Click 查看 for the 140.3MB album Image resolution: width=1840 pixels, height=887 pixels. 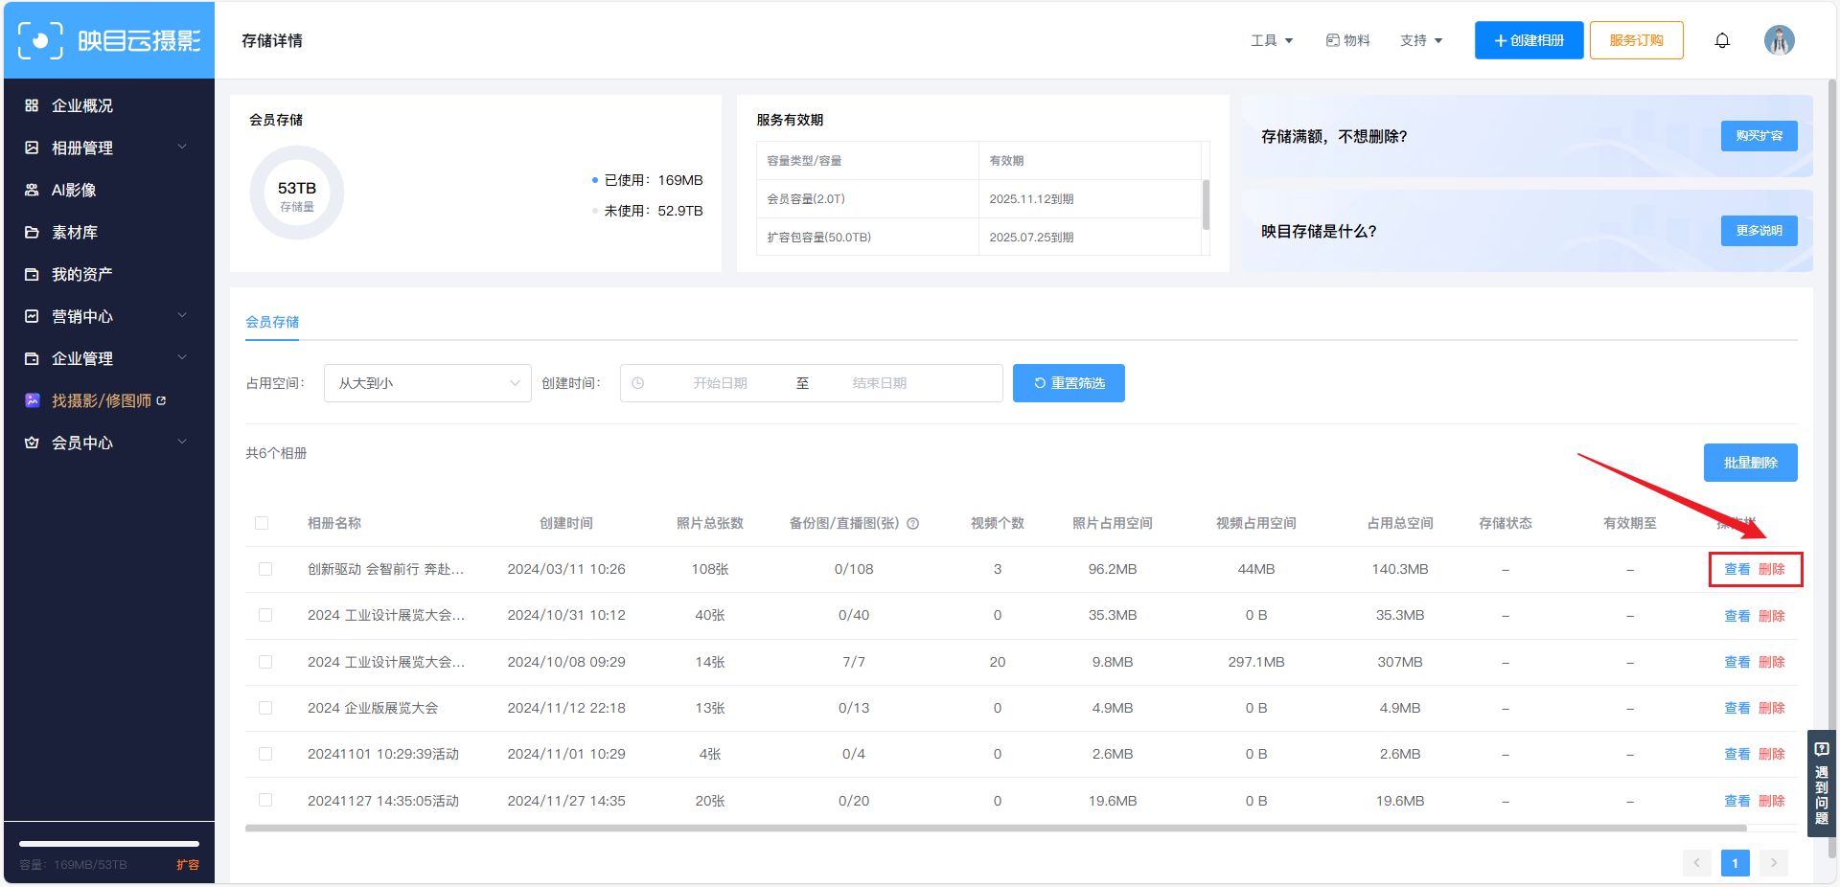click(x=1736, y=569)
